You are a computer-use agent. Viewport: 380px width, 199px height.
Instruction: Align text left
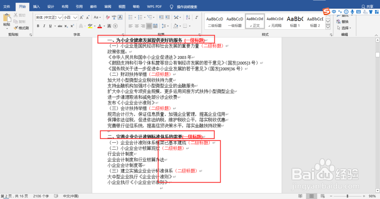click(x=130, y=26)
